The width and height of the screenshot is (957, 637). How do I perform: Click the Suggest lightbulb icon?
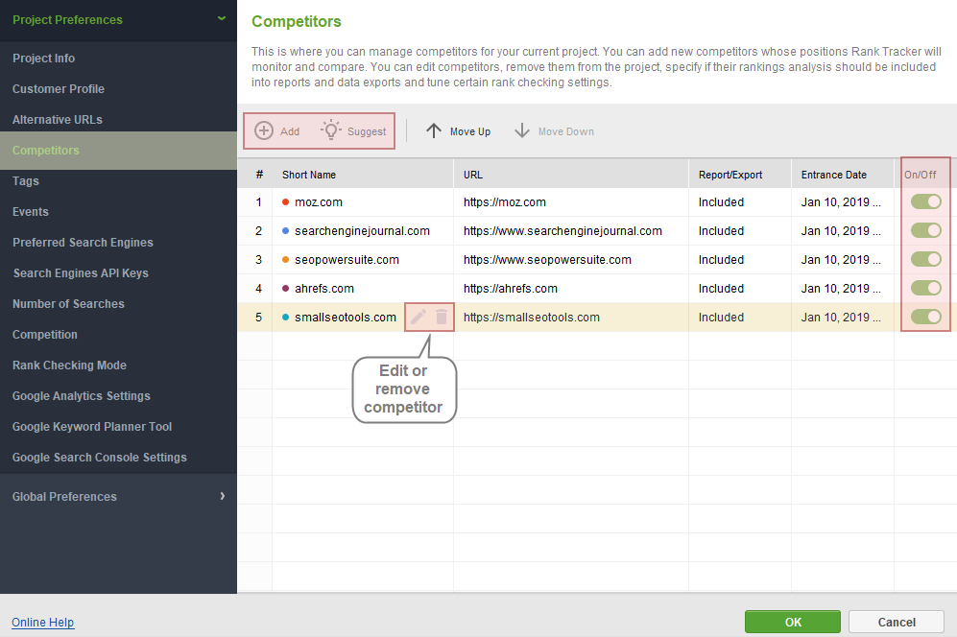(x=331, y=130)
